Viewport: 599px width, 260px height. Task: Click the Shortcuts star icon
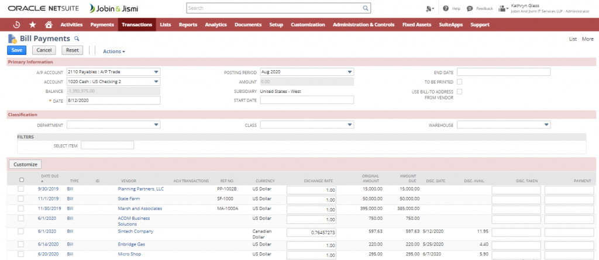32,25
